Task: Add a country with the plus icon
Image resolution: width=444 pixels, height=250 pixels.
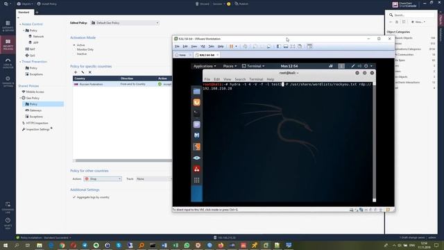Action: coord(76,72)
